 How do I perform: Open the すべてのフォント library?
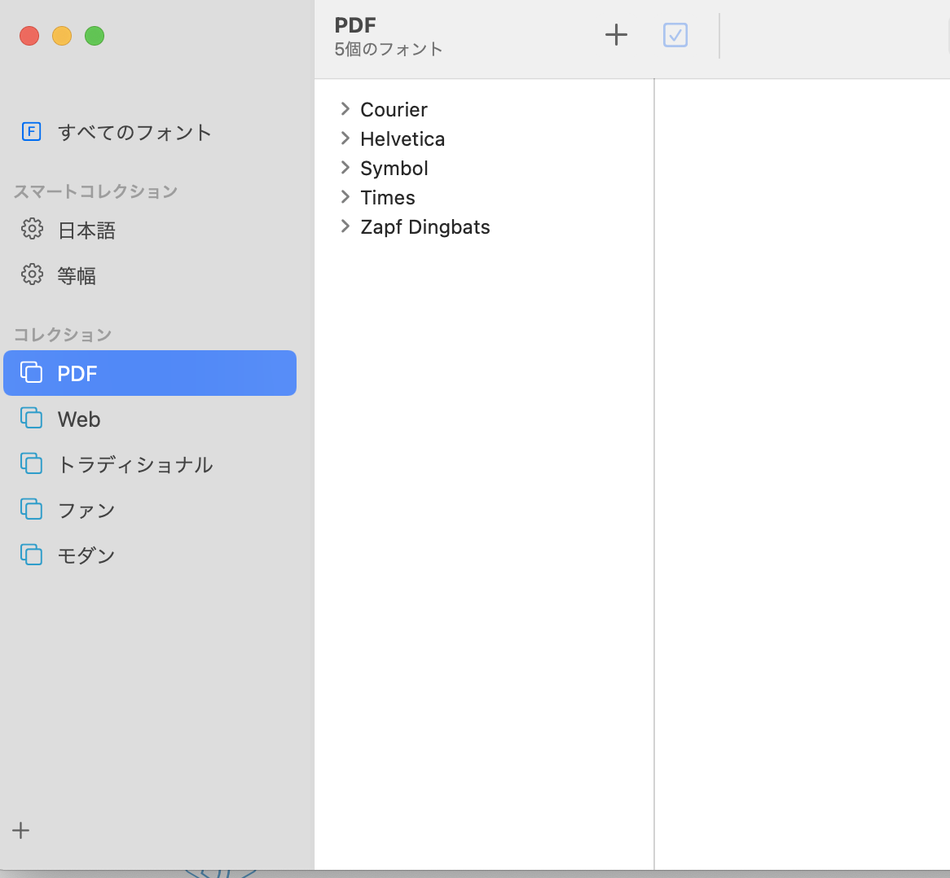click(x=134, y=132)
